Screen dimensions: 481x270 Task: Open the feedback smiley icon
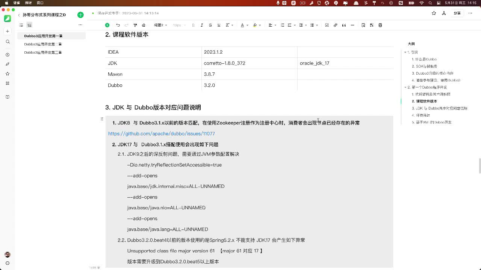click(x=8, y=263)
